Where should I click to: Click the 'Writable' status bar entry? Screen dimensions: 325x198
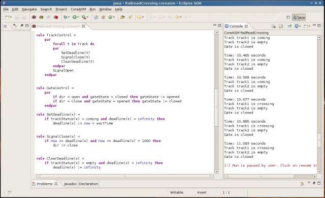(176, 192)
